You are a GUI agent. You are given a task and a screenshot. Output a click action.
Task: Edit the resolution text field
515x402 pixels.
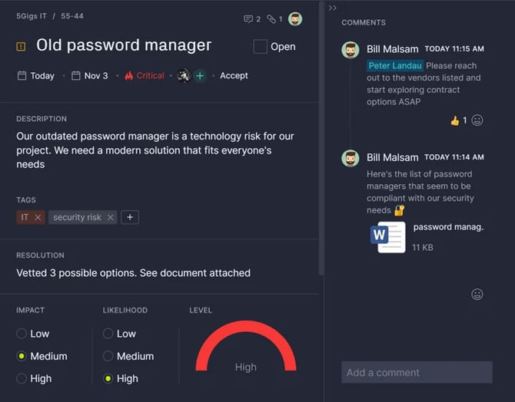click(133, 273)
